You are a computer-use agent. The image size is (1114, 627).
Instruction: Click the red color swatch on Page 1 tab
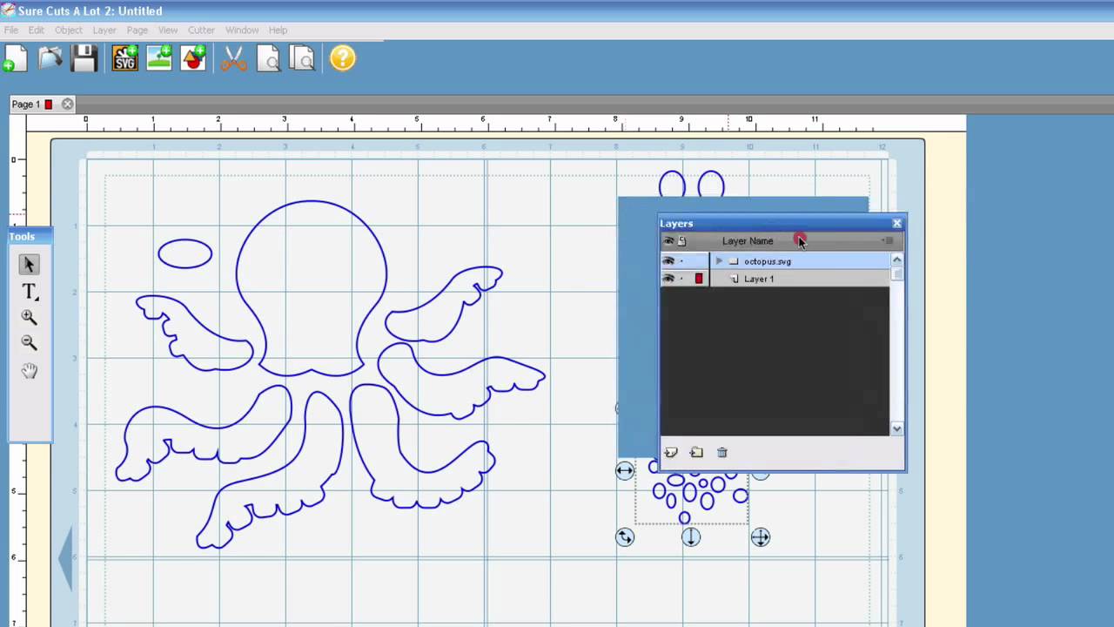coord(49,104)
